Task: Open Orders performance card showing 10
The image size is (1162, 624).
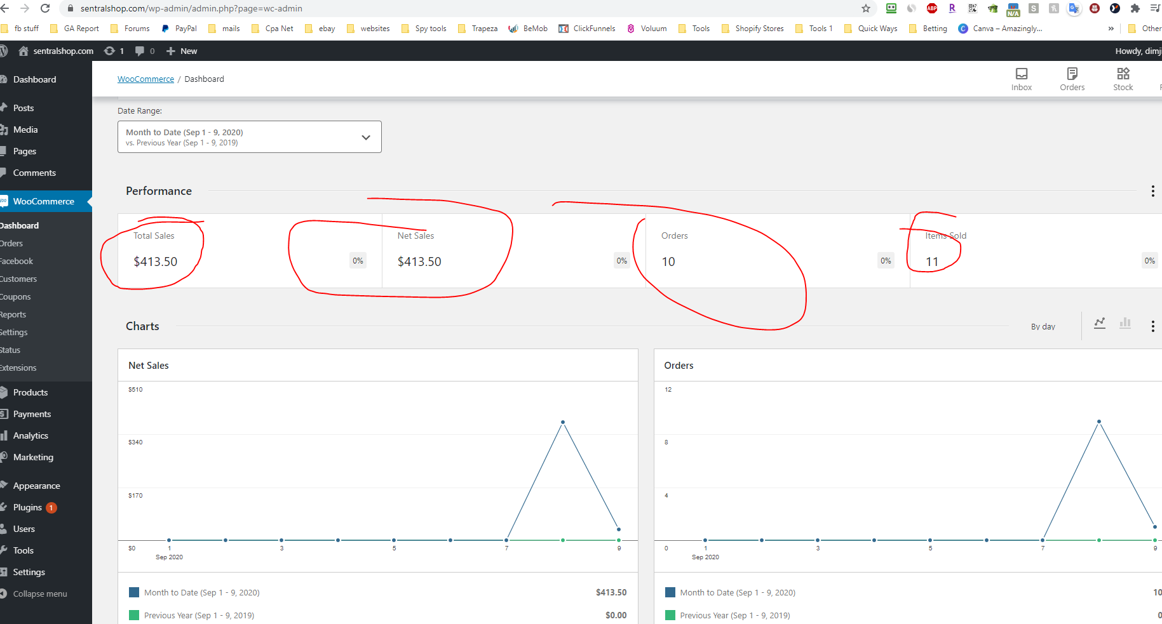Action: click(778, 251)
